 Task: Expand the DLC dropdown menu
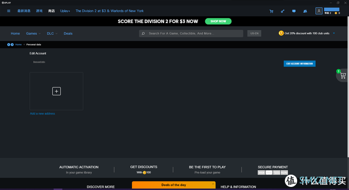[x=52, y=34]
